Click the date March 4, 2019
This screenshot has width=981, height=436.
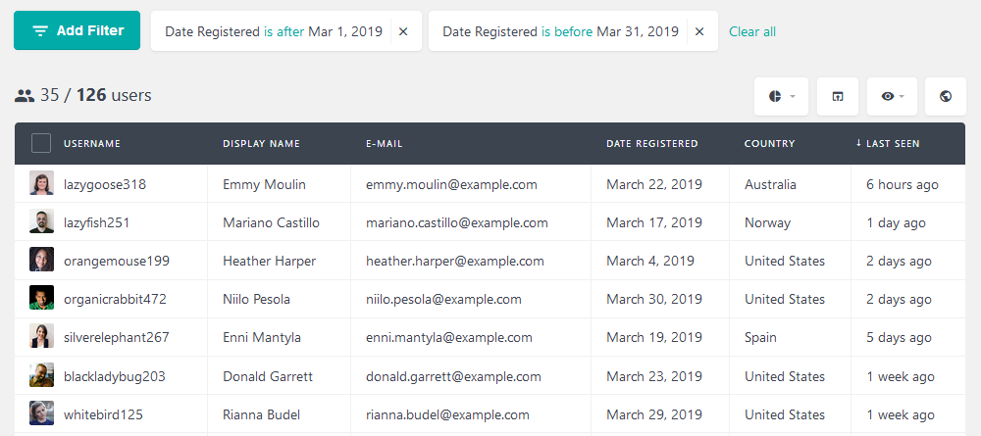650,261
